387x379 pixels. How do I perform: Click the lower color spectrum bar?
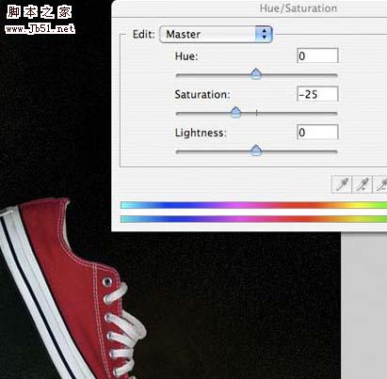[254, 219]
